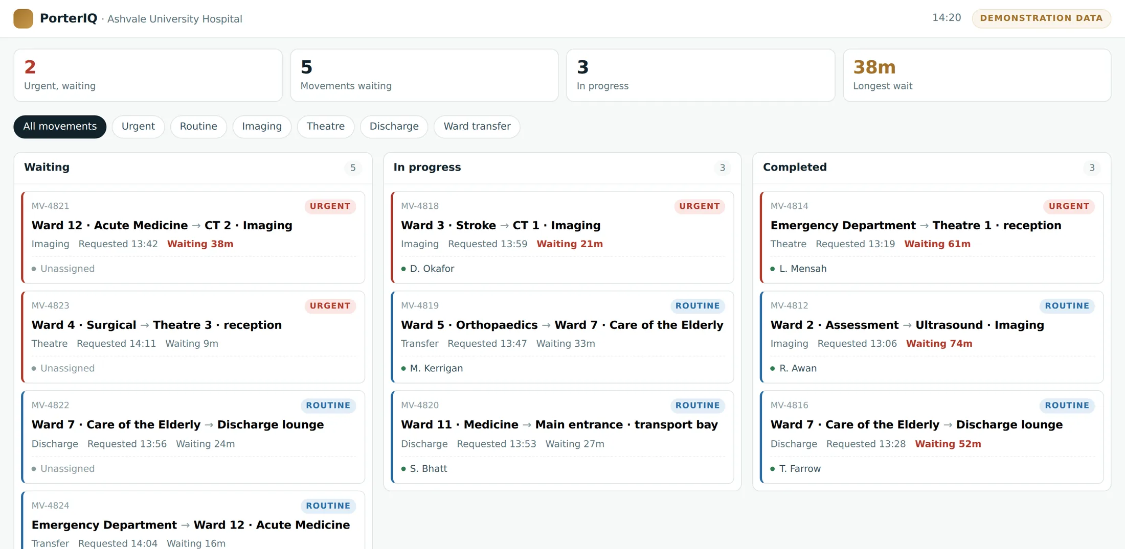Click the URGENT tag on MV-4814
1125x549 pixels.
(1069, 206)
